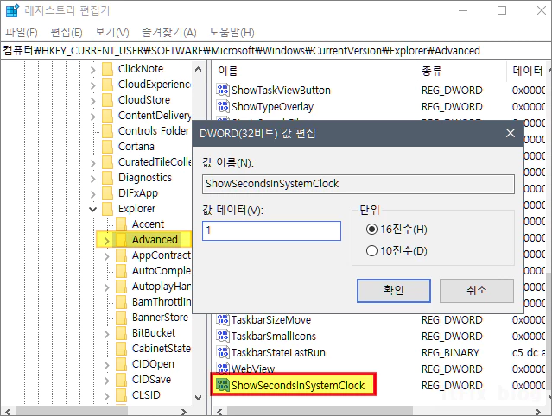Expand the ClickNote tree node
The height and width of the screenshot is (416, 552).
(x=92, y=70)
